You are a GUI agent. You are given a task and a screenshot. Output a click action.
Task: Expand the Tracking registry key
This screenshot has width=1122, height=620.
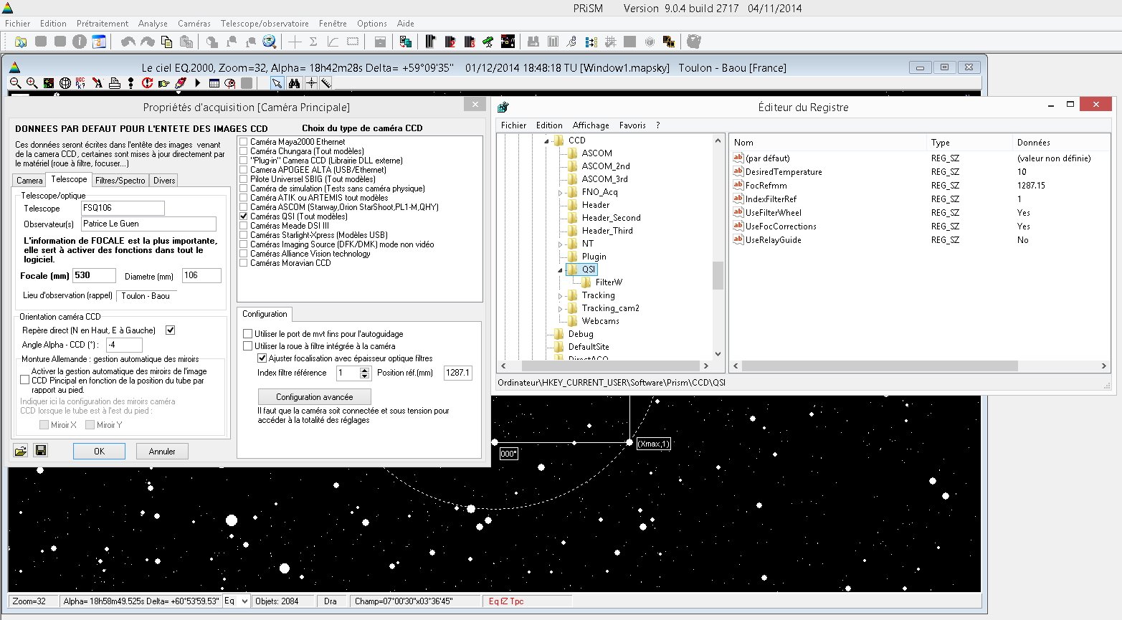click(x=561, y=295)
